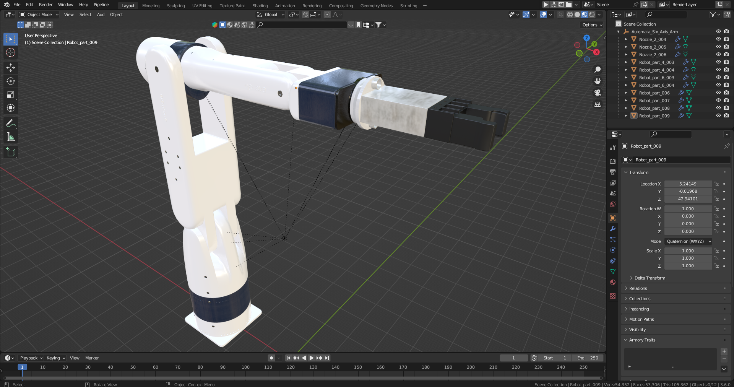Viewport: 734px width, 387px height.
Task: Switch to Wireframe viewport shading
Action: pos(570,15)
